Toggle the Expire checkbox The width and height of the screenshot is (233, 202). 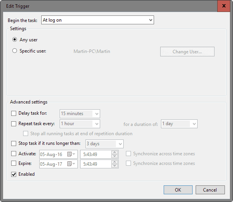14,164
